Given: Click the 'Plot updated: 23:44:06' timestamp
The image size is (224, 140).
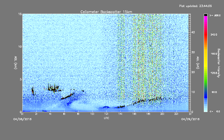Looking at the screenshot, I should [x=195, y=6].
